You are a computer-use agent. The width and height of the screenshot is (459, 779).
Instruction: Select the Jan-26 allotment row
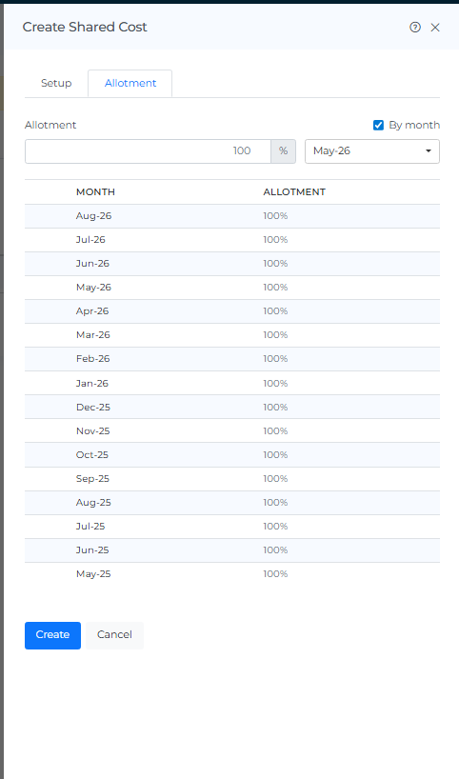pos(232,383)
